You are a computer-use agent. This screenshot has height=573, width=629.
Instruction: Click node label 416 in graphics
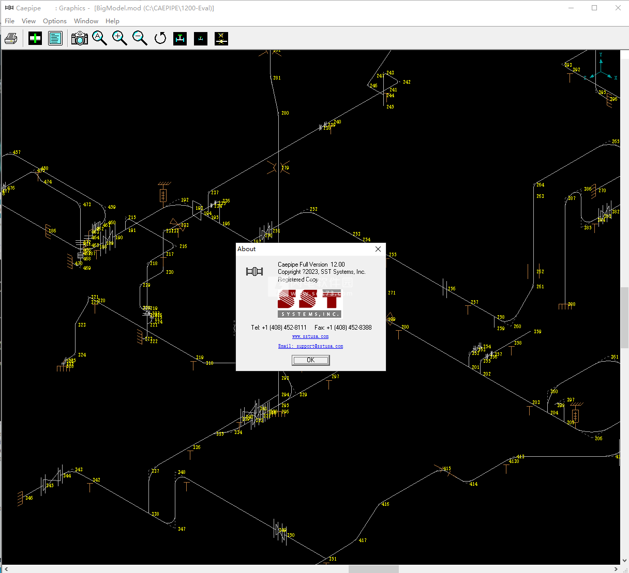pos(385,504)
